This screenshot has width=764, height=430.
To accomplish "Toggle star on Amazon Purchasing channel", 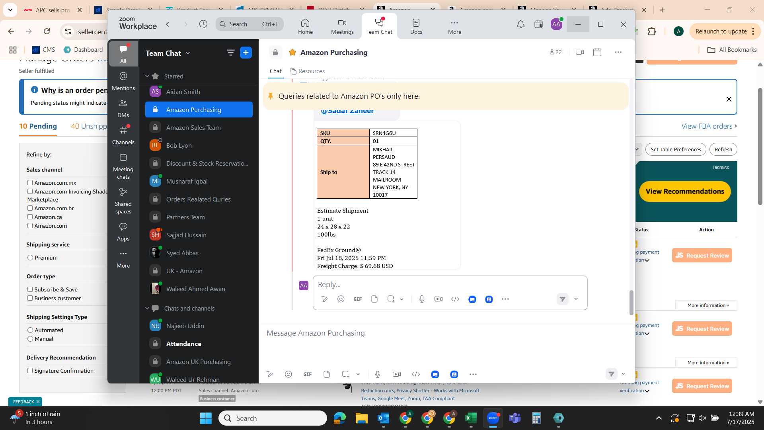I will click(292, 52).
